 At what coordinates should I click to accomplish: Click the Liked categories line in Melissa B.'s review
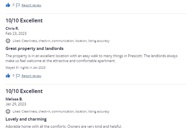click(61, 111)
